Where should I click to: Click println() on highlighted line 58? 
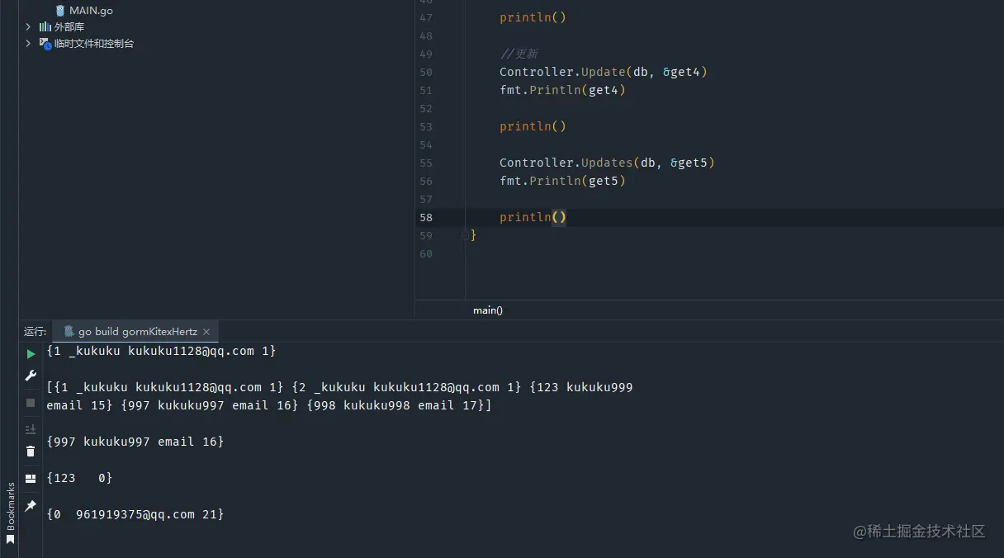tap(533, 218)
